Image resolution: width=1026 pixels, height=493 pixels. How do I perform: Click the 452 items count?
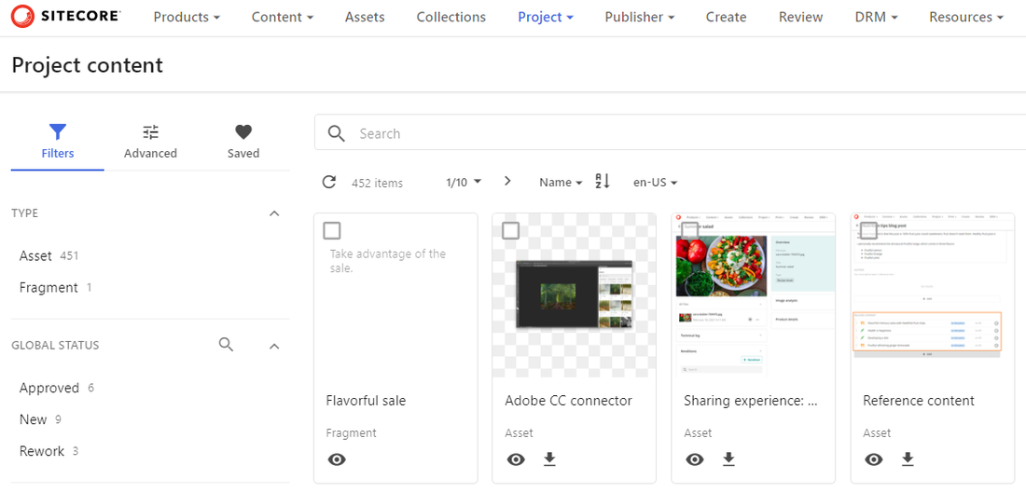[x=377, y=183]
